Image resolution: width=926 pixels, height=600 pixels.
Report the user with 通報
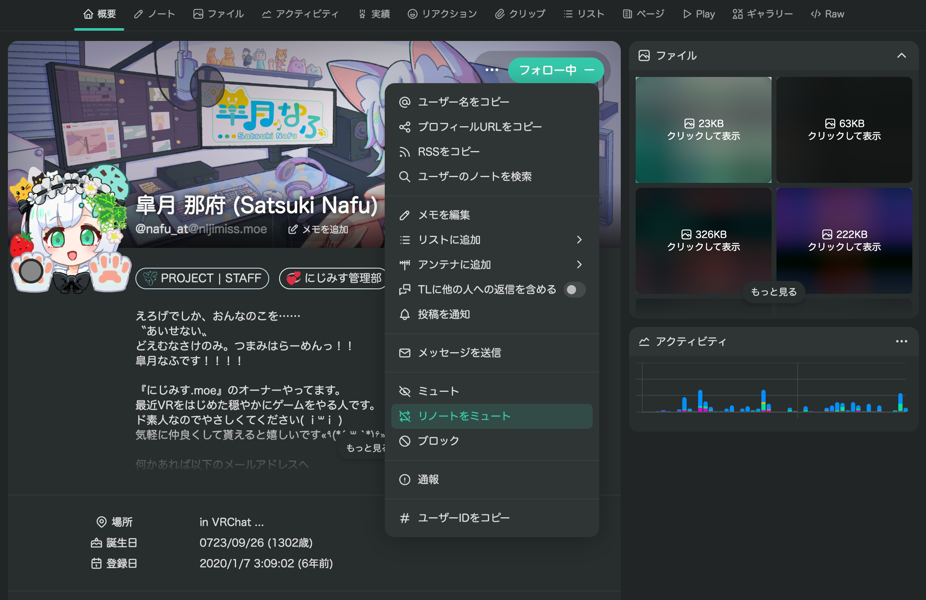click(492, 479)
